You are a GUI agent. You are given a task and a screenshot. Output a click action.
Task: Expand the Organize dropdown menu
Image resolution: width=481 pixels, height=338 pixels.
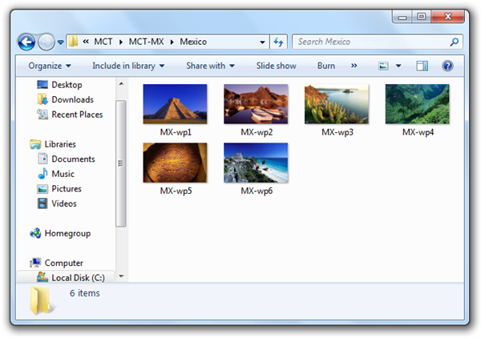pyautogui.click(x=50, y=66)
